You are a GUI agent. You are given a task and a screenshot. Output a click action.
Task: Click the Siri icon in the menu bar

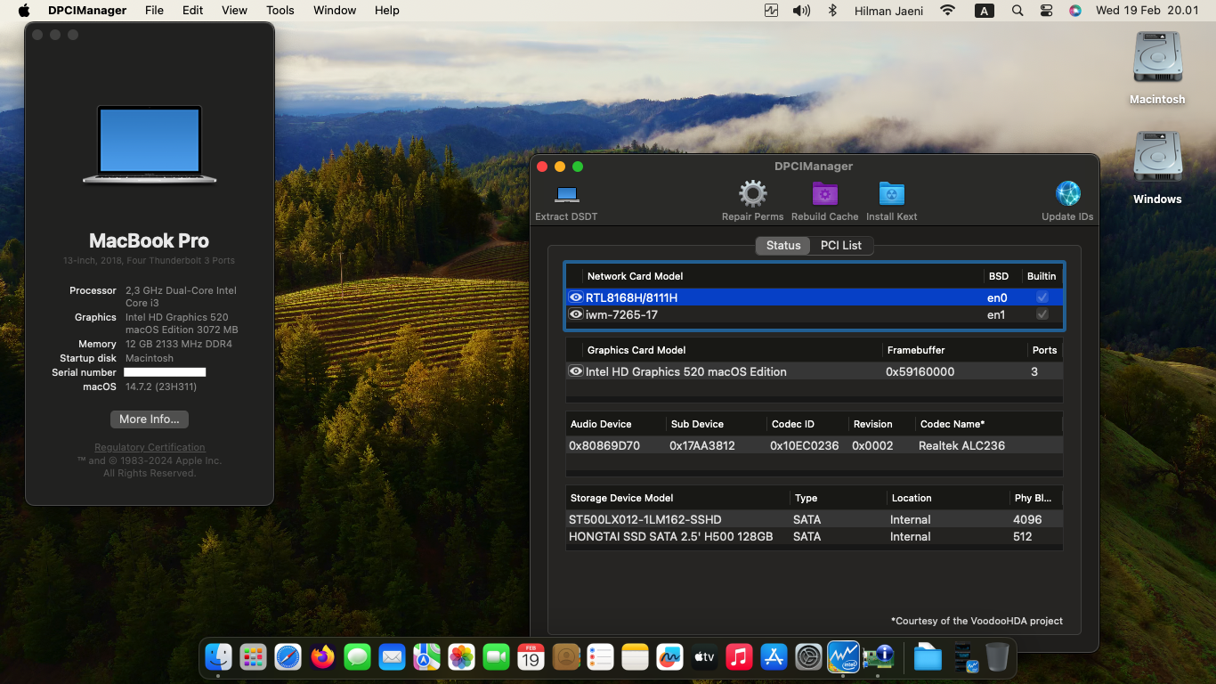tap(1074, 11)
